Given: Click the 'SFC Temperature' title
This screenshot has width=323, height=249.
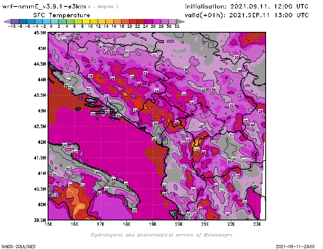Looking at the screenshot, I should pos(62,15).
